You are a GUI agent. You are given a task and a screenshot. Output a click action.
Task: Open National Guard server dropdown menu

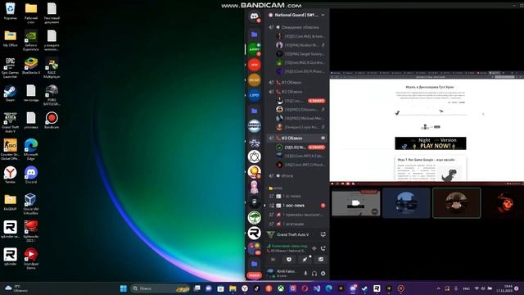[x=323, y=15]
